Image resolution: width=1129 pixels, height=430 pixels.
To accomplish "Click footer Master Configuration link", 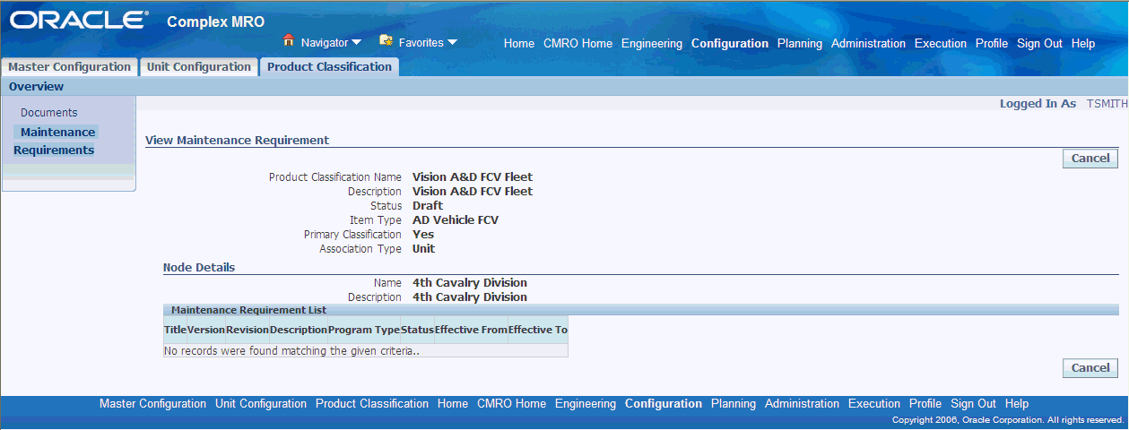I will pos(152,404).
